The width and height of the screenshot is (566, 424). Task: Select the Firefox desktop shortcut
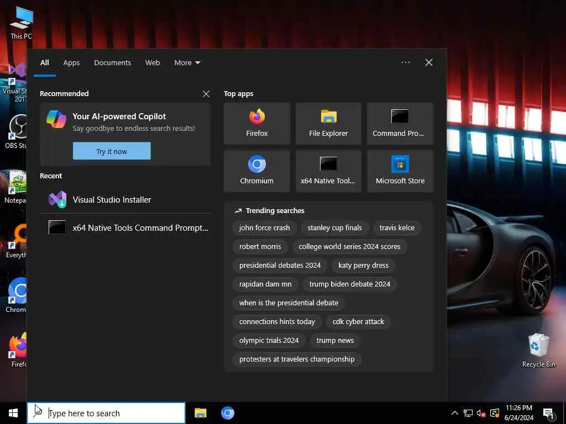click(17, 350)
